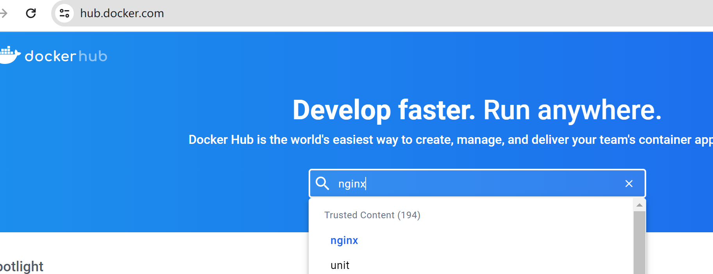713x274 pixels.
Task: Clear the nginx search with X
Action: [629, 184]
